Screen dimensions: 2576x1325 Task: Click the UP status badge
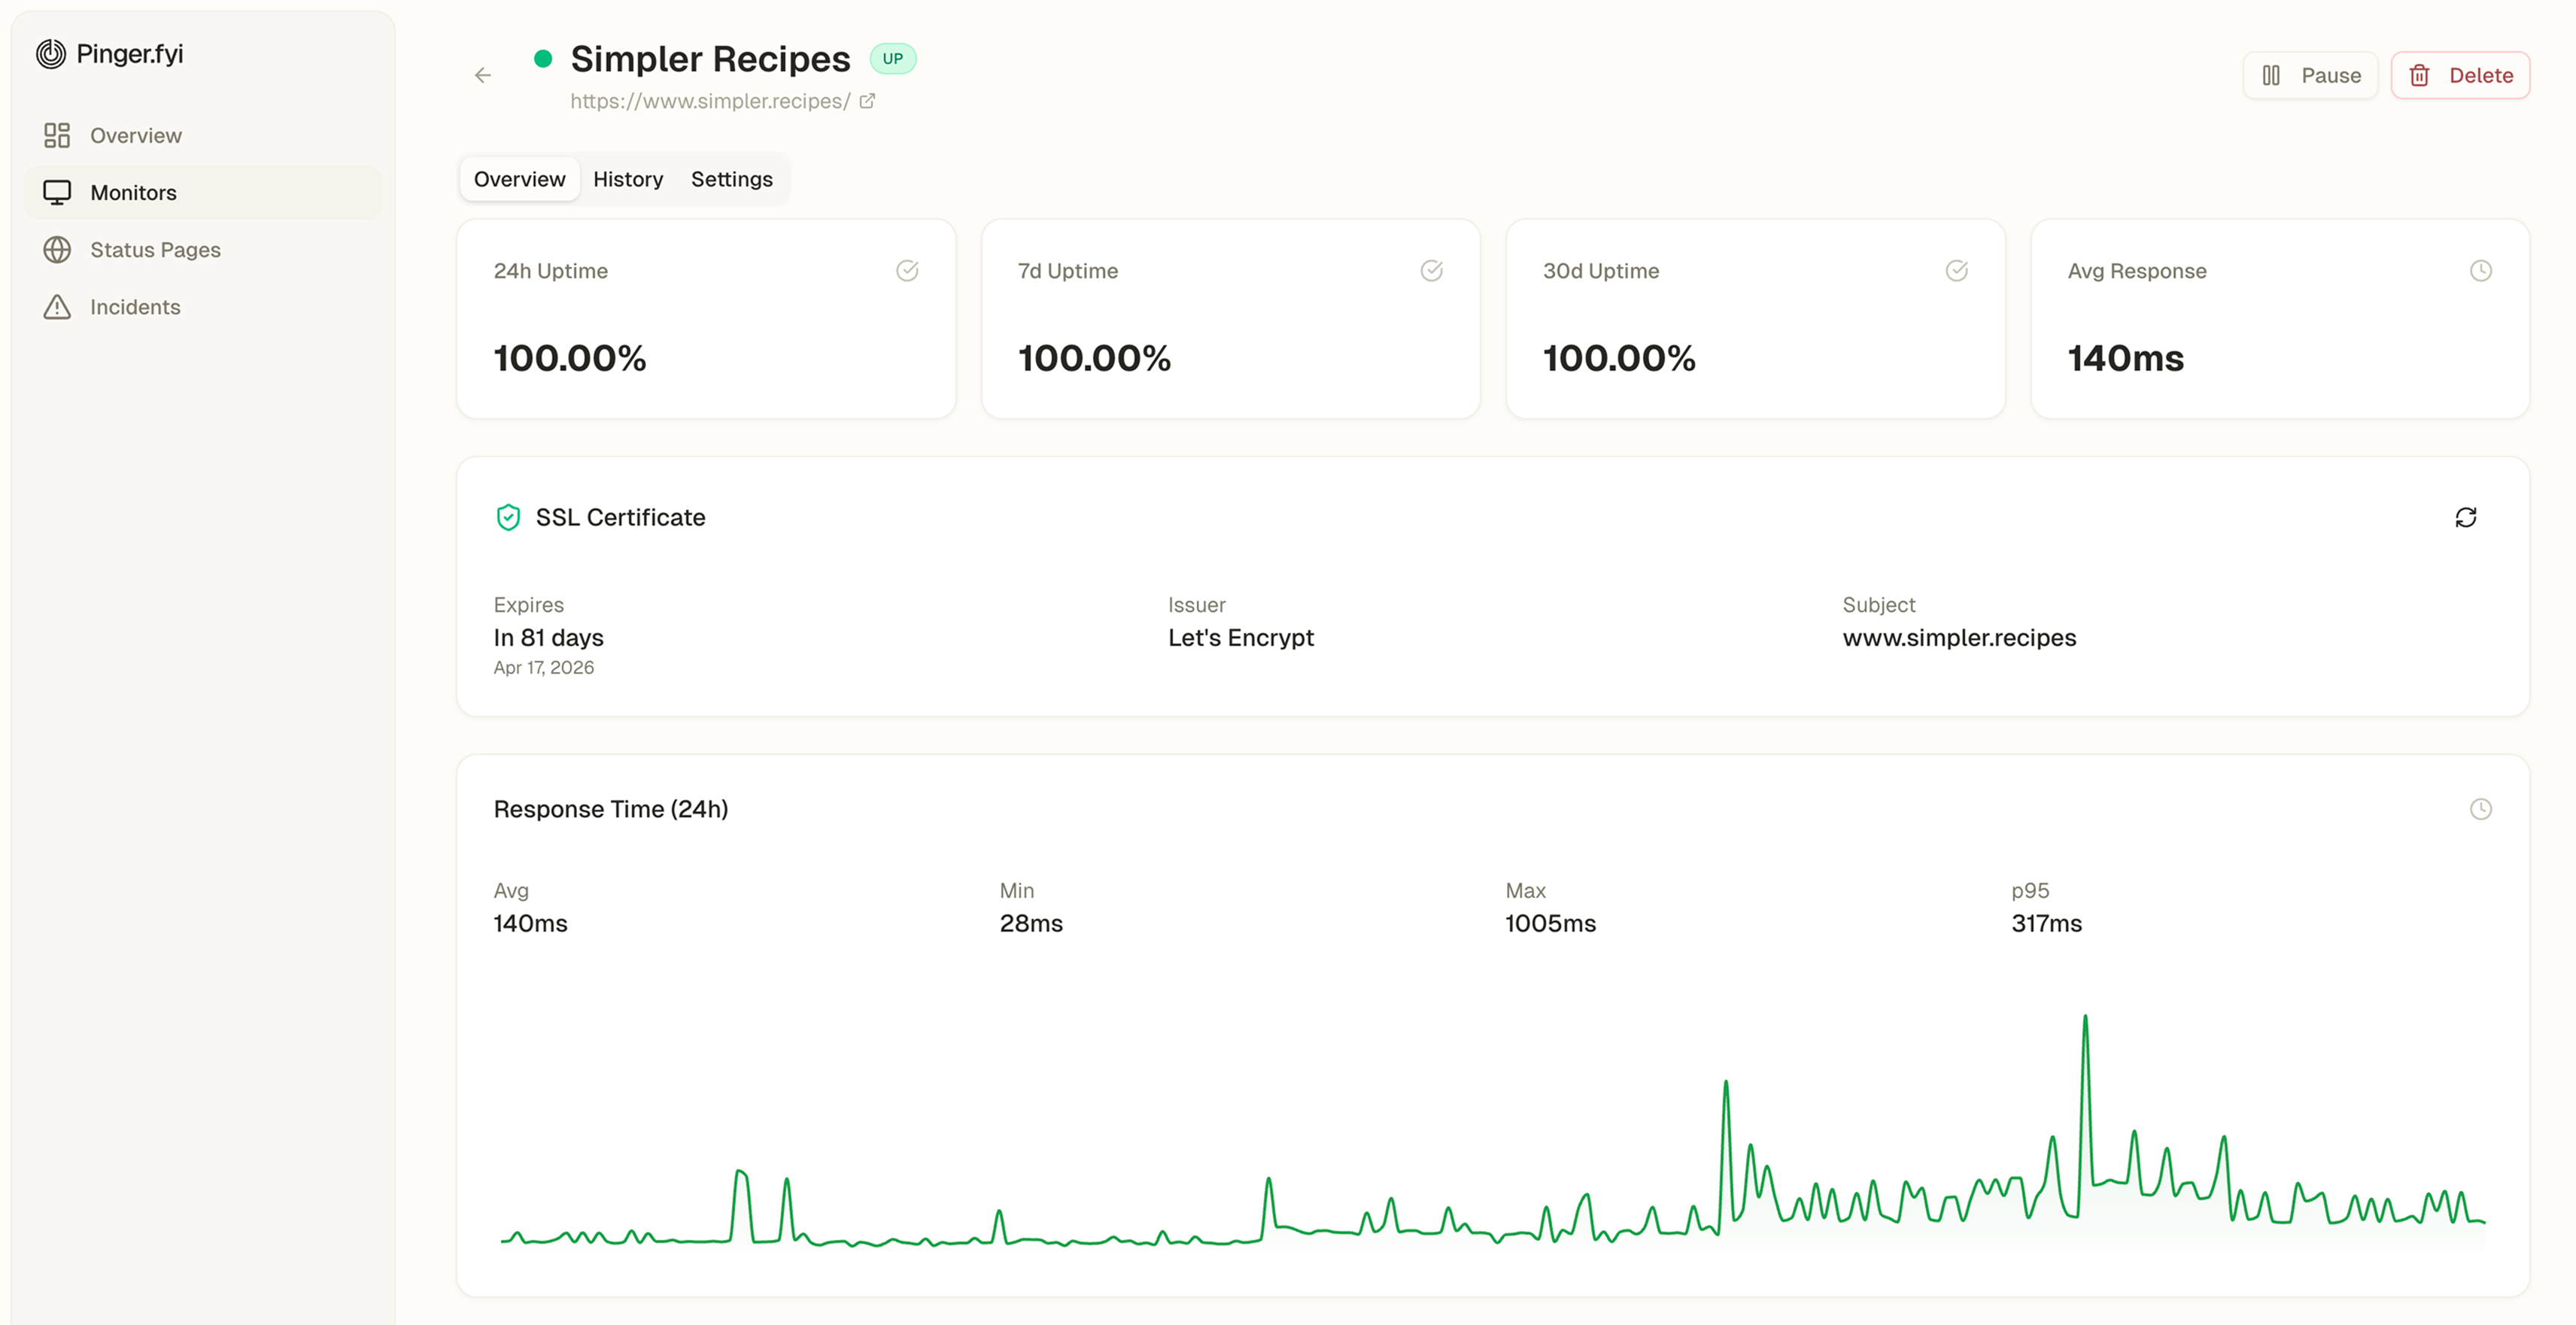(x=893, y=59)
